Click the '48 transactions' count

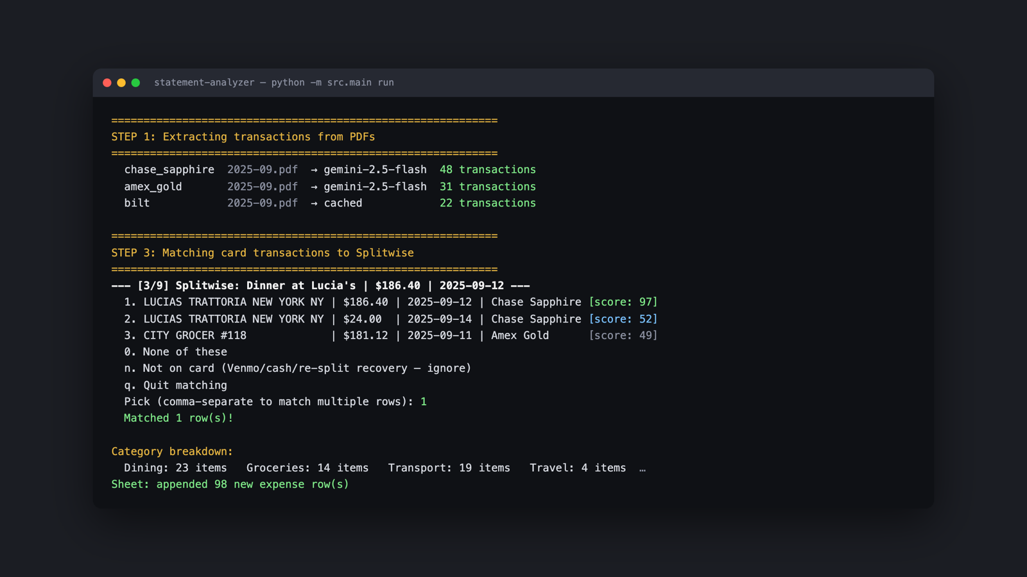coord(488,170)
